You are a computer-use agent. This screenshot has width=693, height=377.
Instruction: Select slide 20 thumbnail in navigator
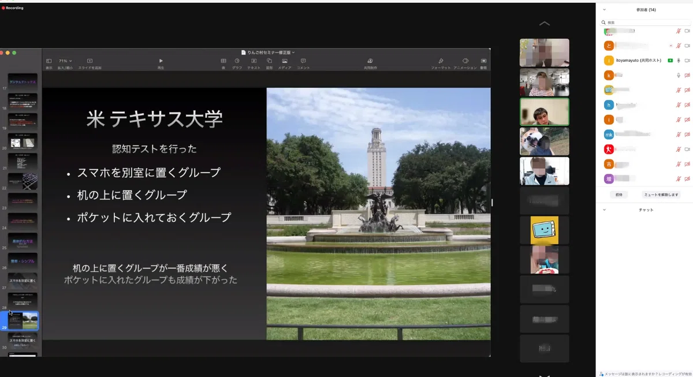(x=23, y=141)
